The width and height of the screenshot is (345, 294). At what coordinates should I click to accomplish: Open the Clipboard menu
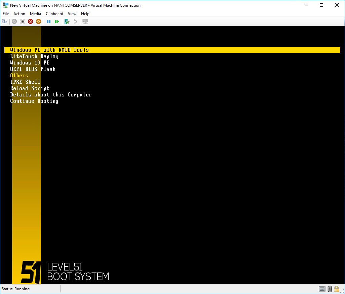[54, 14]
